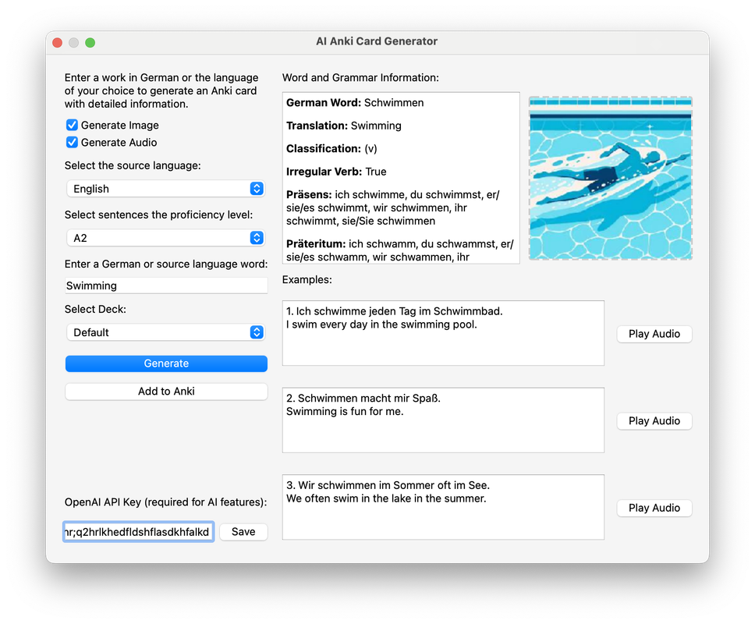Click the Word and Grammar Information text area
Image resolution: width=755 pixels, height=624 pixels.
pos(401,179)
